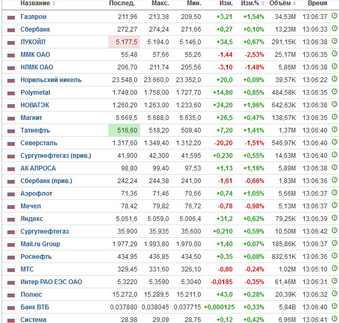Image resolution: width=339 pixels, height=323 pixels.
Task: Click the clock icon in the МТС row
Action: pyautogui.click(x=334, y=268)
